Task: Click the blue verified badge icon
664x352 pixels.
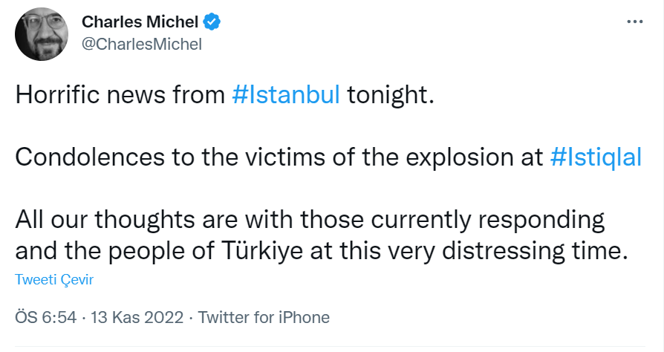Action: coord(212,22)
